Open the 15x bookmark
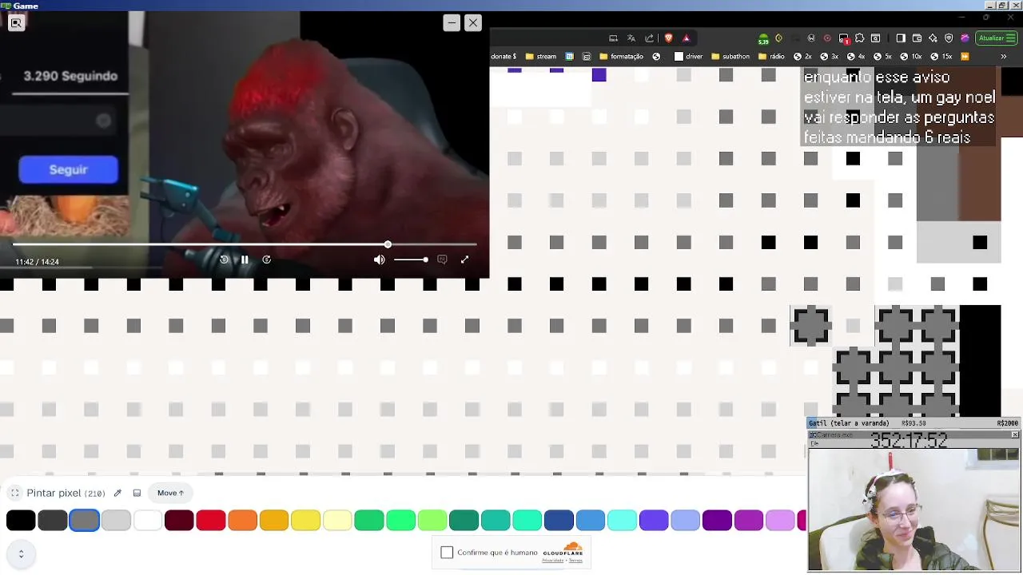Viewport: 1023px width, 575px height. [x=941, y=57]
